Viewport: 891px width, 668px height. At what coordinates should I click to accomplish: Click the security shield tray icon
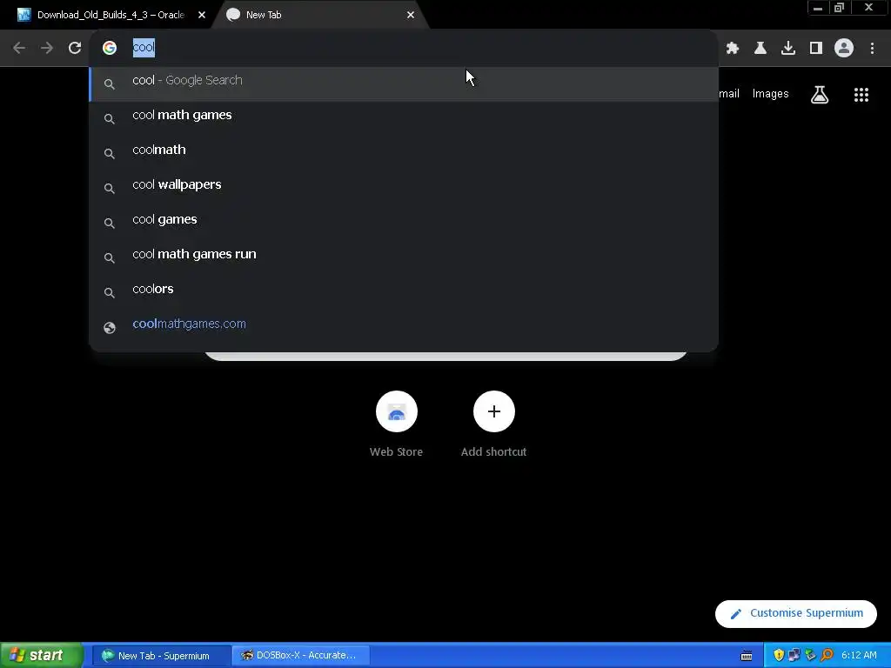point(779,656)
